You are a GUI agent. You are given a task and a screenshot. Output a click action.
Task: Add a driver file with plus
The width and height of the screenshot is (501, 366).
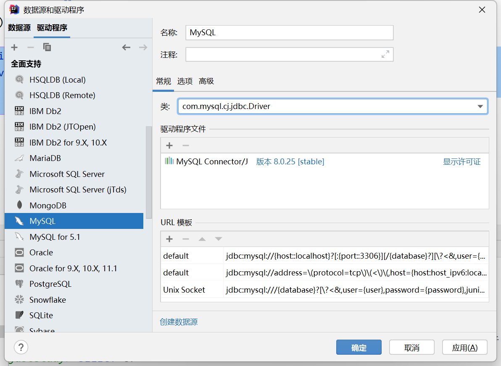point(169,146)
